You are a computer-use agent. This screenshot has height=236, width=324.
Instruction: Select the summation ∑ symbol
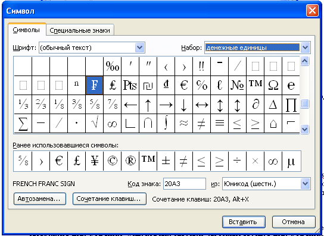pyautogui.click(x=23, y=123)
